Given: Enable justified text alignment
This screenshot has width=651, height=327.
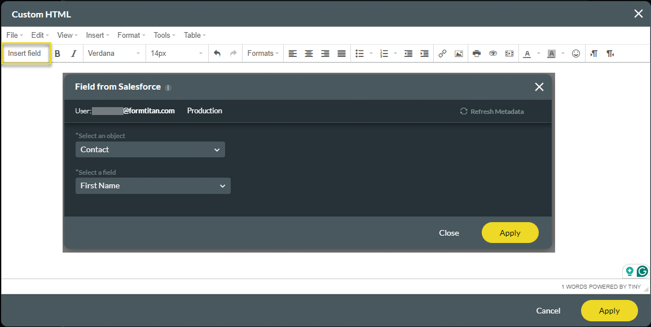Looking at the screenshot, I should point(341,53).
